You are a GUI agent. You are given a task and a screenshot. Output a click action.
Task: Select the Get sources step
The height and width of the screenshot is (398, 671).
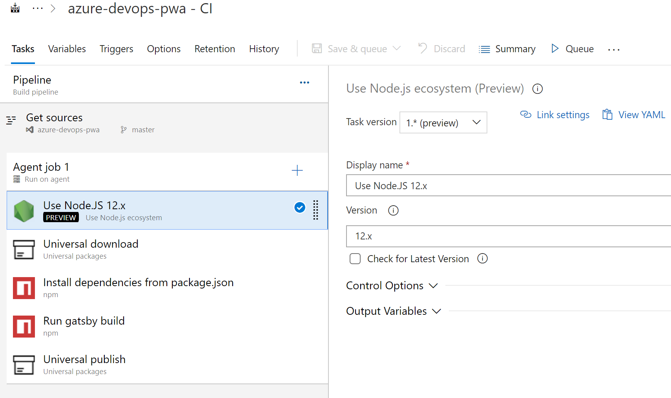164,123
